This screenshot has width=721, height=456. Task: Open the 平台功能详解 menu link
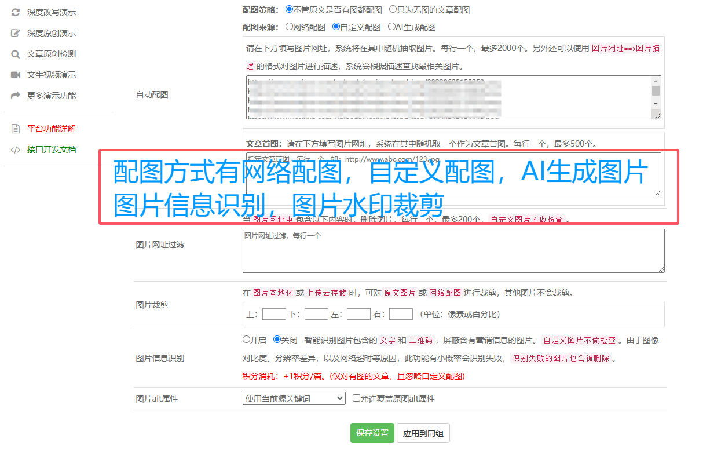pyautogui.click(x=52, y=129)
